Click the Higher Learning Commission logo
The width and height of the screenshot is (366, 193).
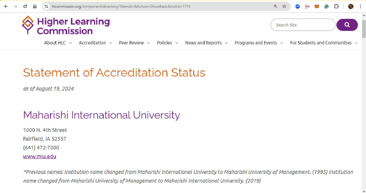click(66, 25)
